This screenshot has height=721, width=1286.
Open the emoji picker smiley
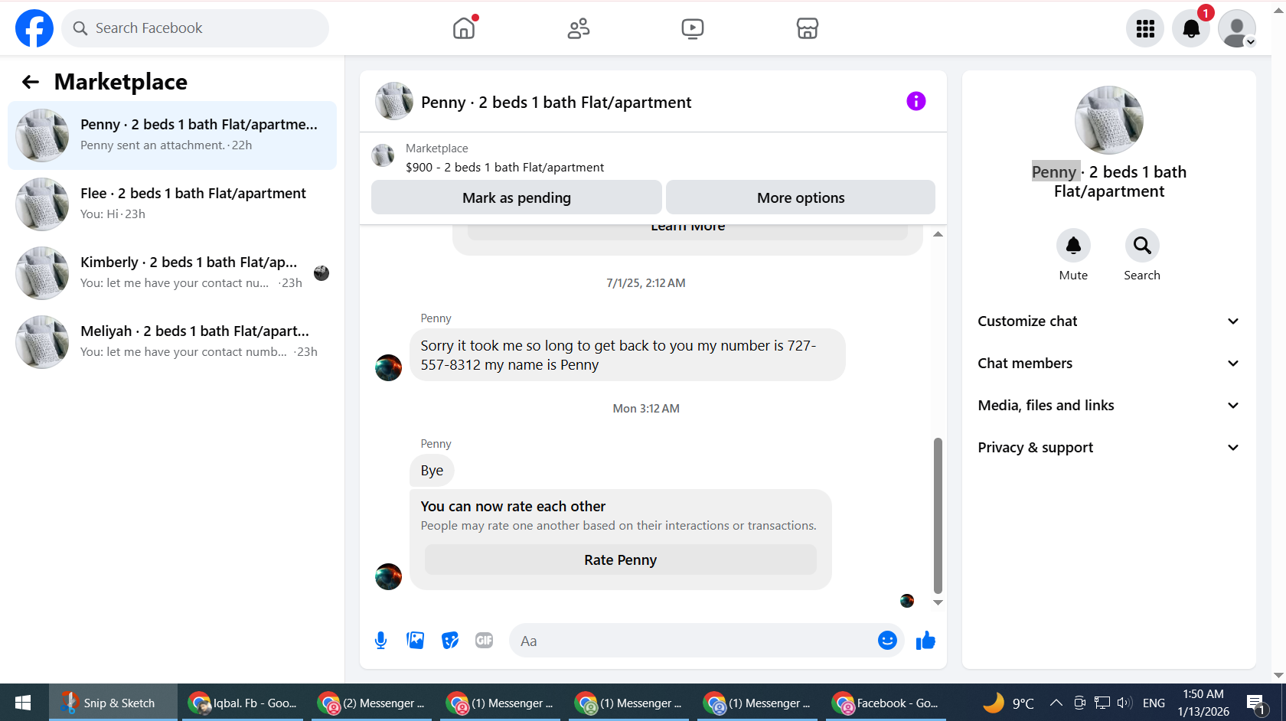[887, 641]
